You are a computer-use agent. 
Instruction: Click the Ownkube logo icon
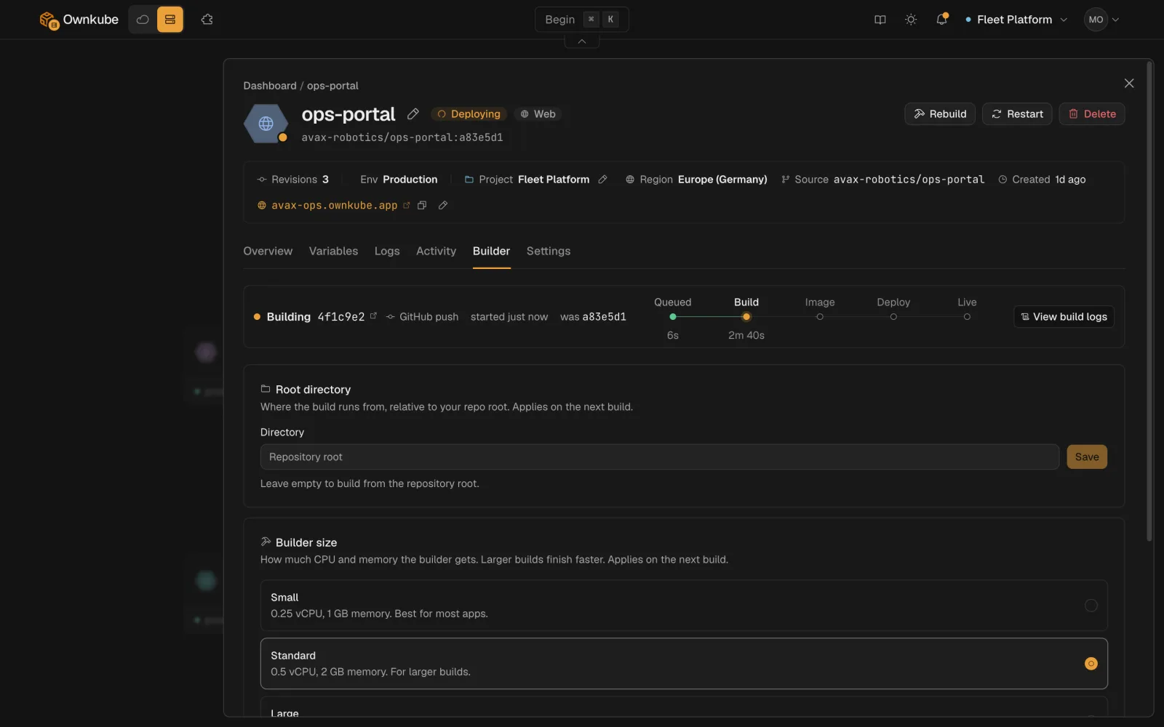pos(49,20)
